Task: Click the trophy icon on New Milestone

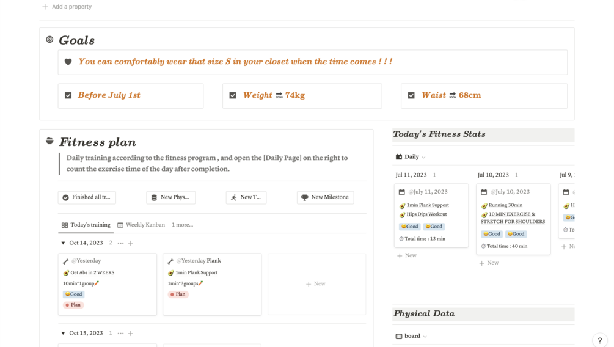Action: pyautogui.click(x=305, y=197)
